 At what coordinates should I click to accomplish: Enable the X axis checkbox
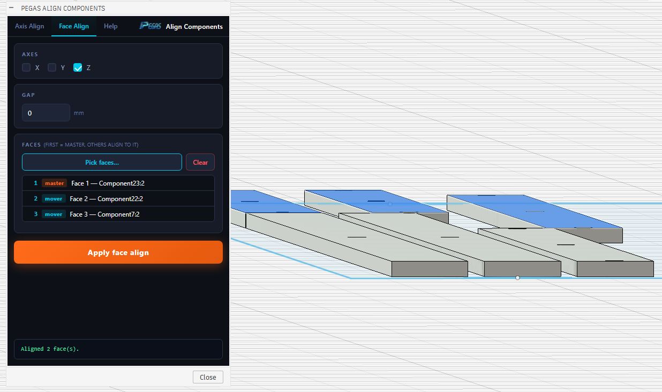[26, 67]
